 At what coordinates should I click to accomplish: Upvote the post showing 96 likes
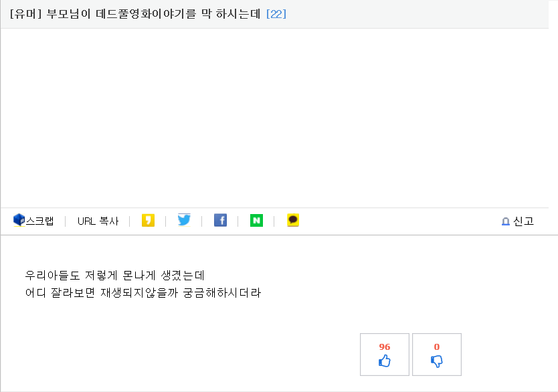tap(384, 355)
